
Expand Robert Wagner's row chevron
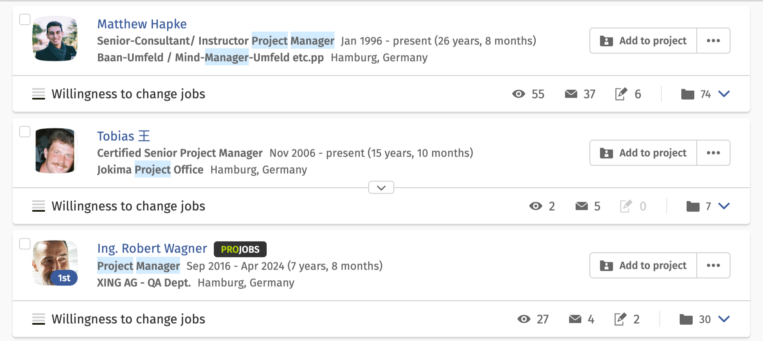(x=724, y=319)
